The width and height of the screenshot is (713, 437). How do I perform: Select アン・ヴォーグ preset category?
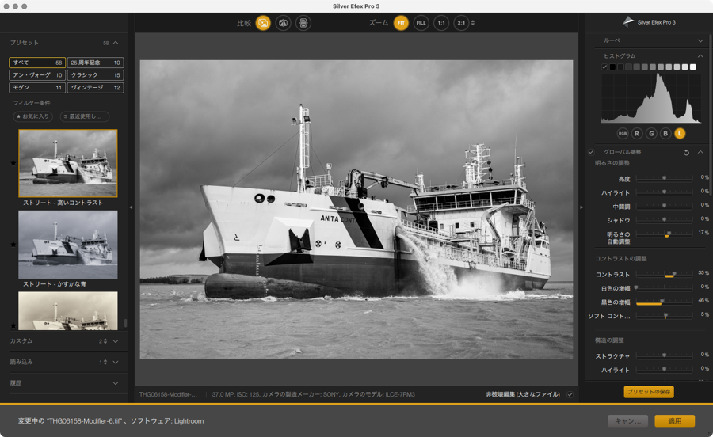pos(37,75)
